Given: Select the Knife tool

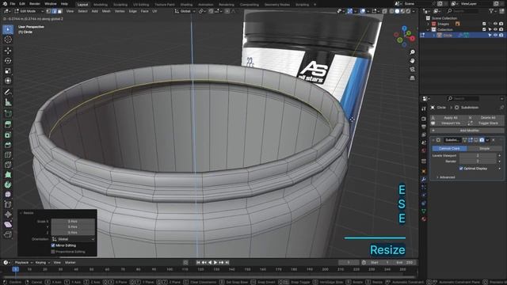Looking at the screenshot, I should coord(8,165).
